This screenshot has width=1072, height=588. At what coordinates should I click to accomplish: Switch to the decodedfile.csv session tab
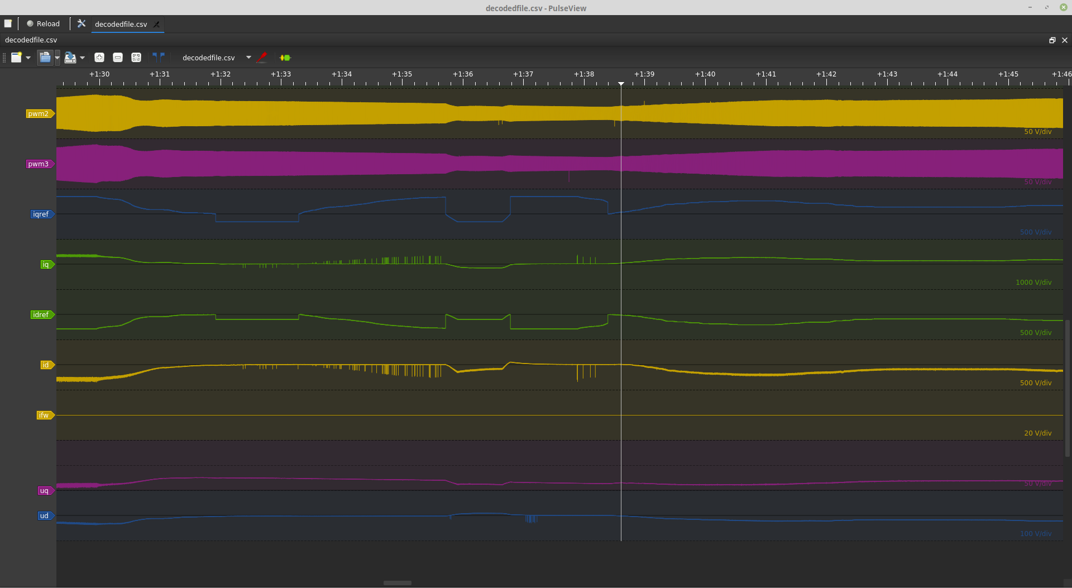[121, 24]
